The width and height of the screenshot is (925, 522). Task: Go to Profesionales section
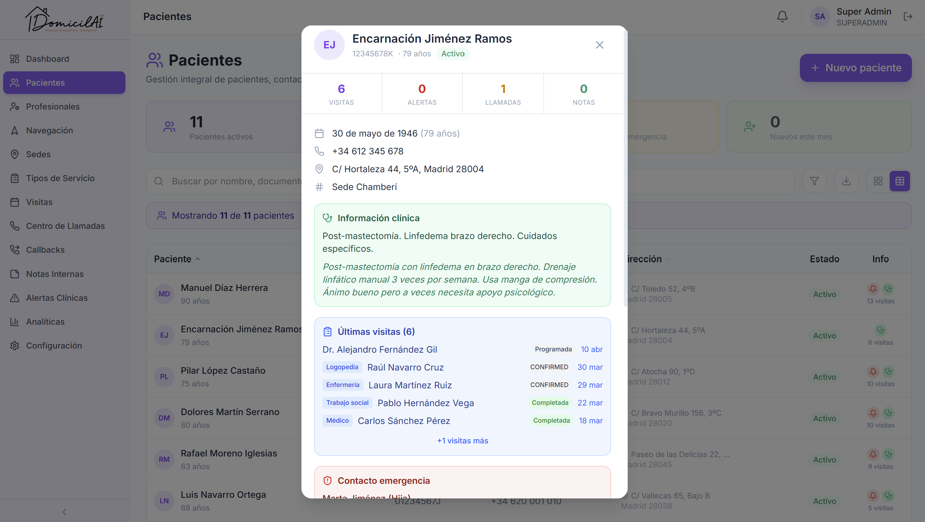point(64,107)
